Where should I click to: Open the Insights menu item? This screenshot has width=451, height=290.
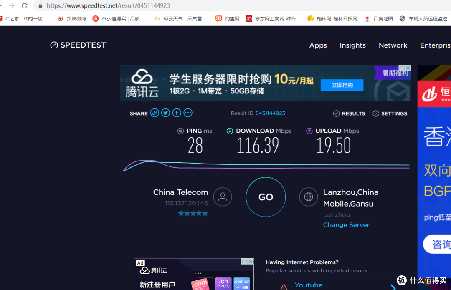pos(352,45)
